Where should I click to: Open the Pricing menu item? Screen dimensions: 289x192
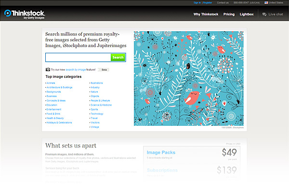click(229, 14)
